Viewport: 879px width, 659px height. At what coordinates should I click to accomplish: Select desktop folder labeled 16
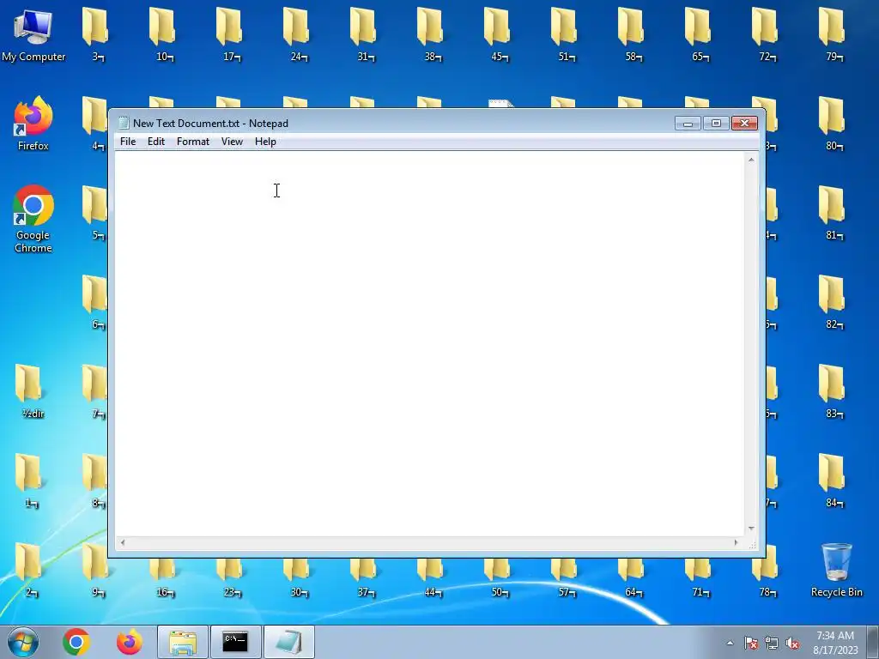[x=163, y=577]
